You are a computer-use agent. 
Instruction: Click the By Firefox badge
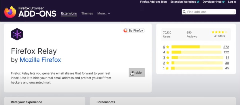coord(134,30)
